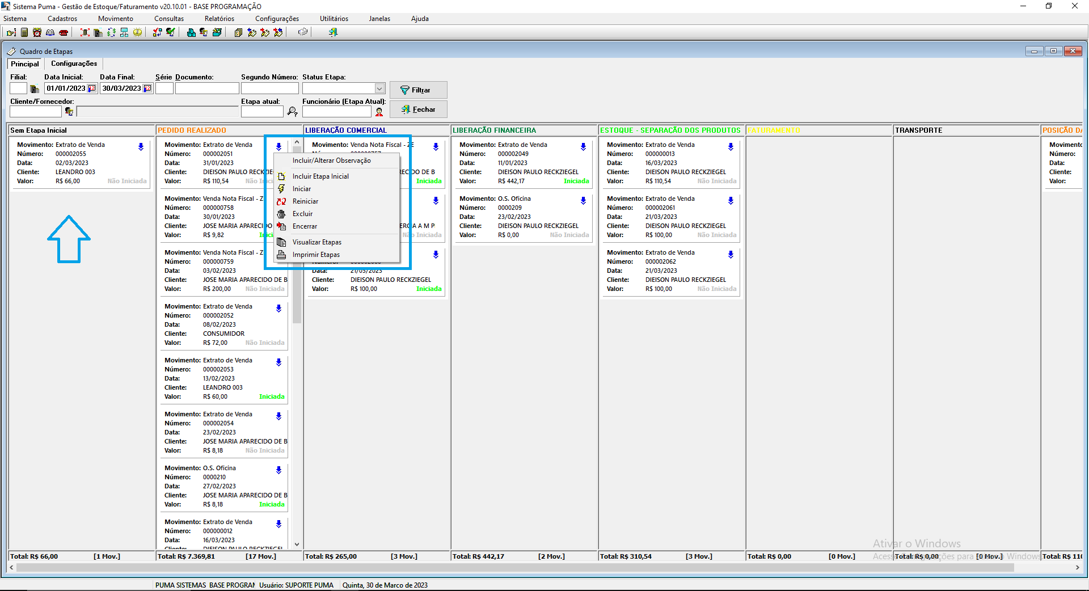
Task: Open blue arrow menu on card 000002055
Action: point(141,147)
